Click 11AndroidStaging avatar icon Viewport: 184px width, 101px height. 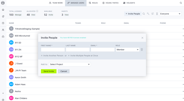pyautogui.click(x=11, y=29)
